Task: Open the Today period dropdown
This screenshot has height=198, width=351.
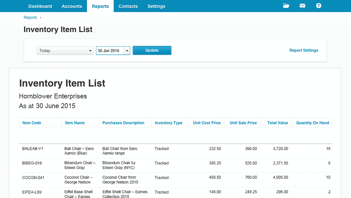Action: (x=65, y=51)
